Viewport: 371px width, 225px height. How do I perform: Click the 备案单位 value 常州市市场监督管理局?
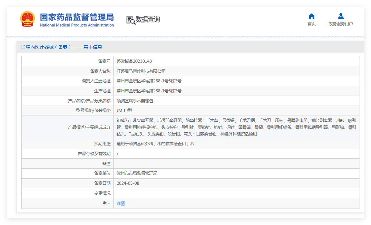(x=137, y=173)
